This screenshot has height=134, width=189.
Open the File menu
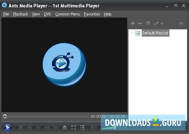[x=6, y=14]
